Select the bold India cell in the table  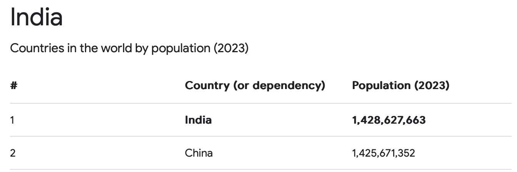[x=198, y=120]
